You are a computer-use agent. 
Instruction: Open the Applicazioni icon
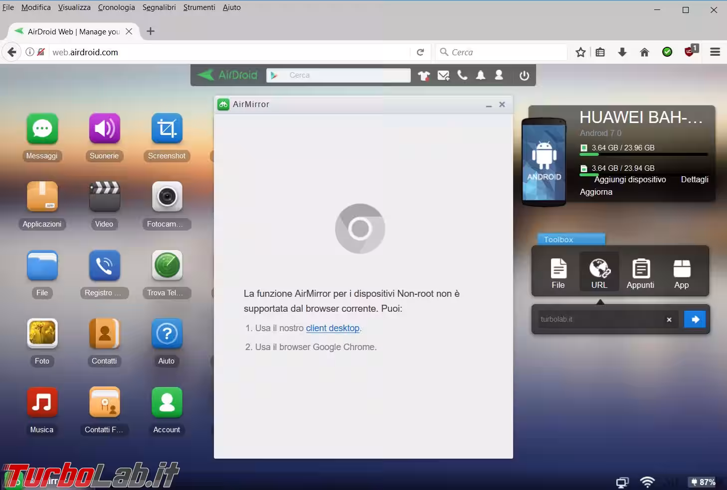click(x=42, y=197)
